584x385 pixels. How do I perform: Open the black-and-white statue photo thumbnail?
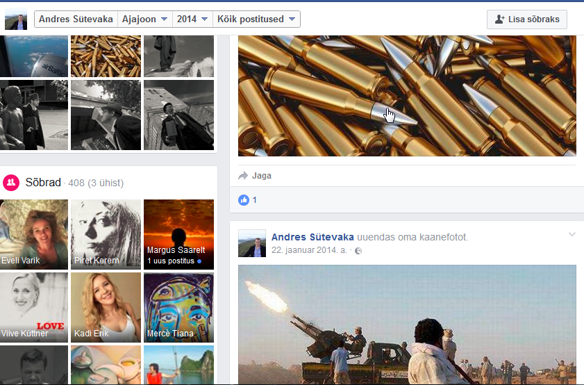pos(34,115)
